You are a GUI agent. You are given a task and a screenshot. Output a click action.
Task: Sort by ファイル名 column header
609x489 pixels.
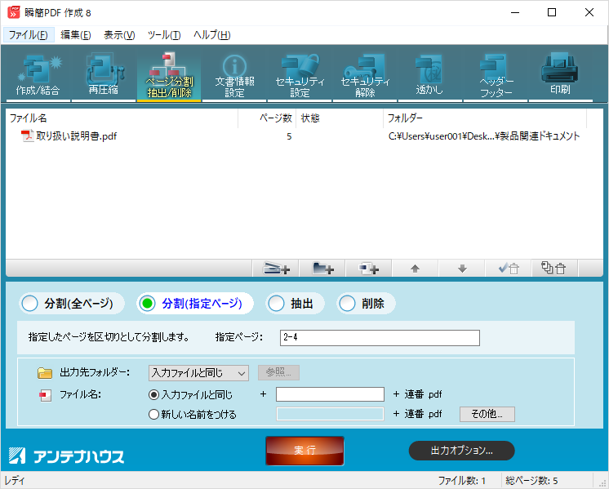tap(122, 118)
